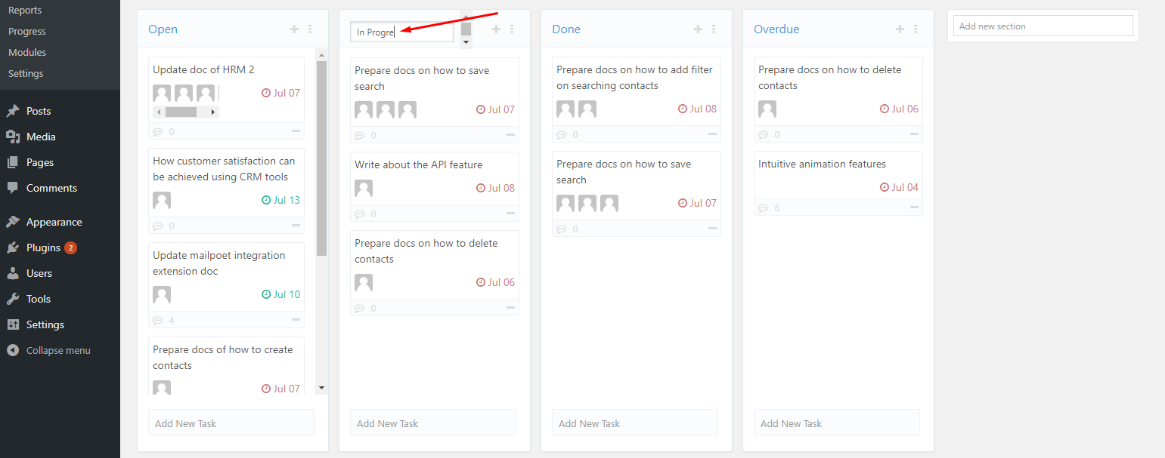The image size is (1165, 458).
Task: Click the Done section title
Action: pyautogui.click(x=566, y=29)
